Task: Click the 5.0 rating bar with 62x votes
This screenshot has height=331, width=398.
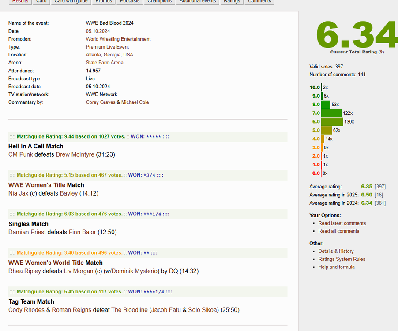Action: 327,131
